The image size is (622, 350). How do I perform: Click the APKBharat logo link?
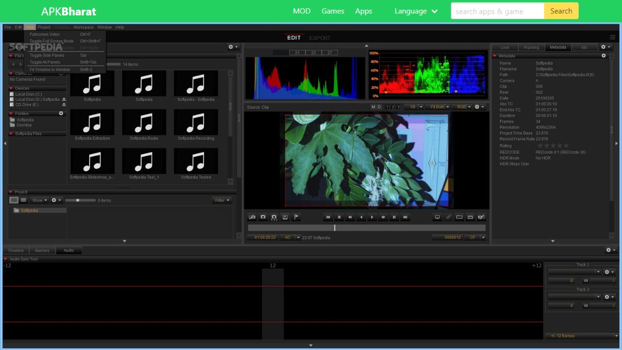click(69, 11)
